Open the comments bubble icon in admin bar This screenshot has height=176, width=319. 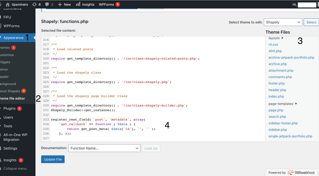pyautogui.click(x=47, y=4)
